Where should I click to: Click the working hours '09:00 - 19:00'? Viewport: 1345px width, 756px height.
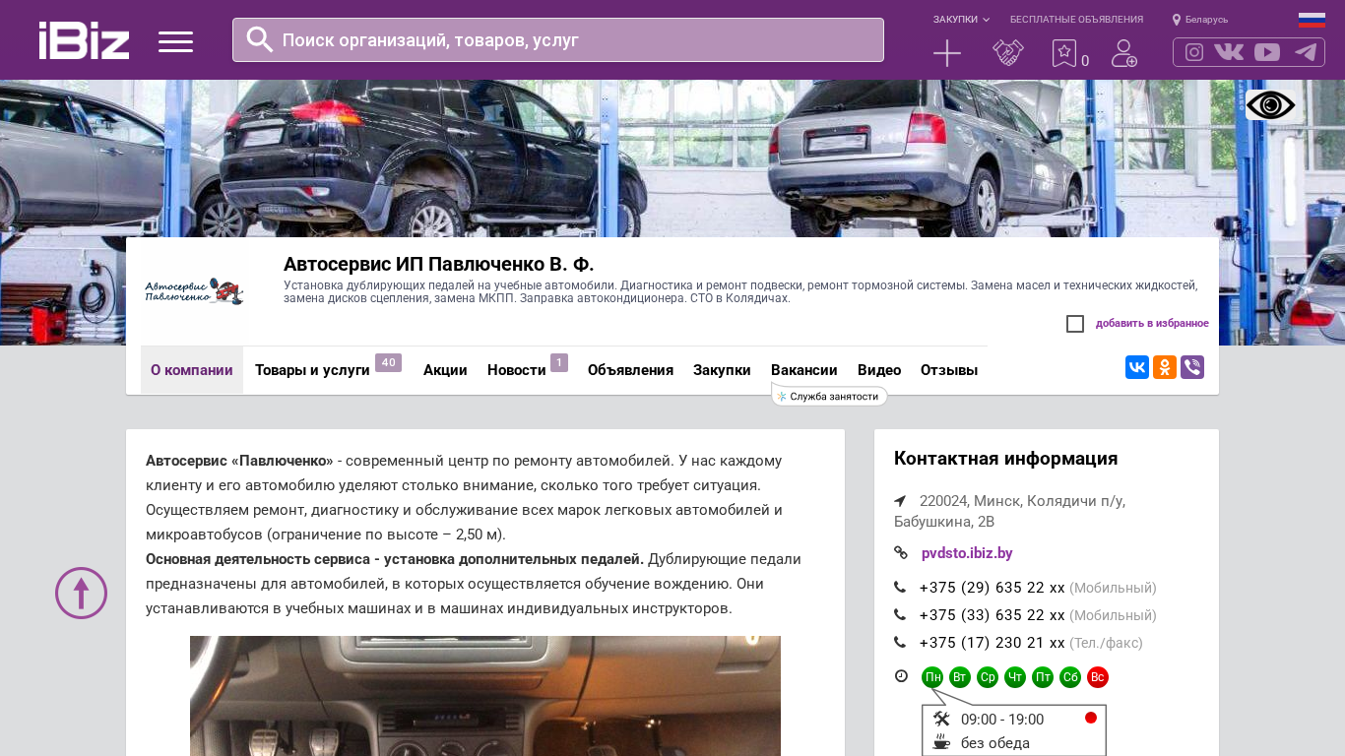pos(1002,720)
